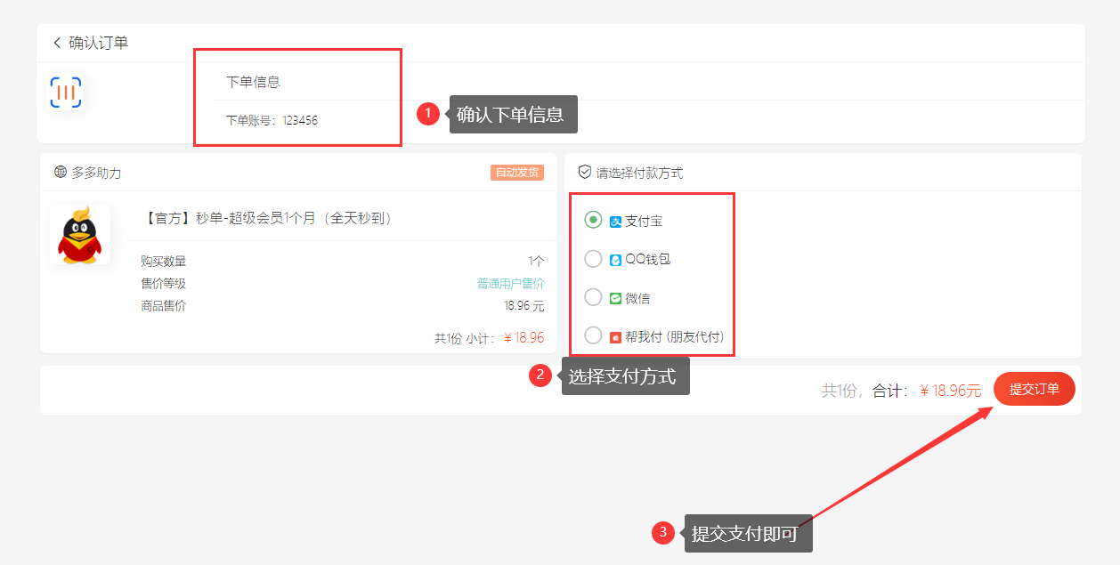
Task: Click the red 帮我付 gift icon
Action: pos(615,337)
